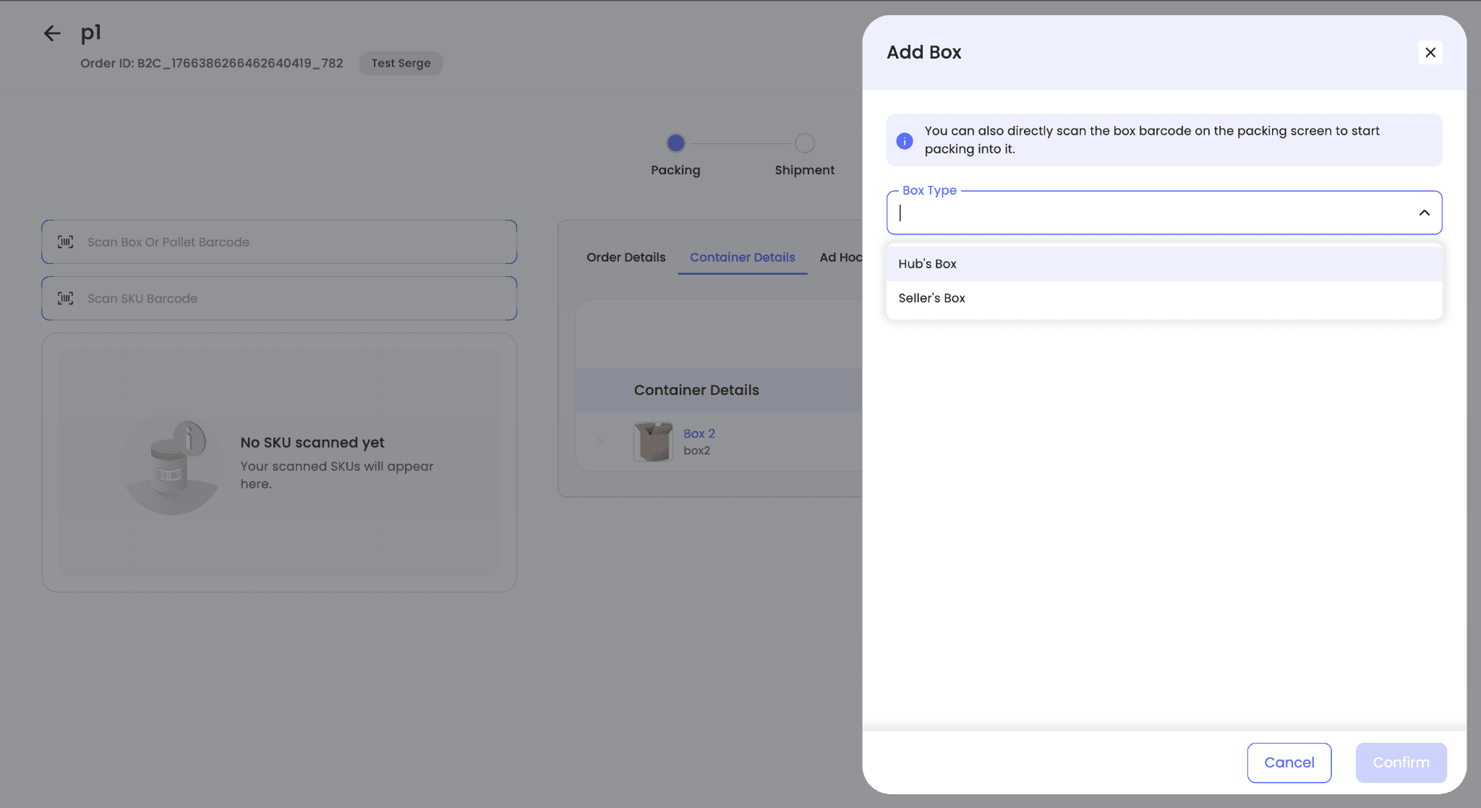Click the Packing step circle
Viewport: 1481px width, 808px height.
[x=675, y=143]
